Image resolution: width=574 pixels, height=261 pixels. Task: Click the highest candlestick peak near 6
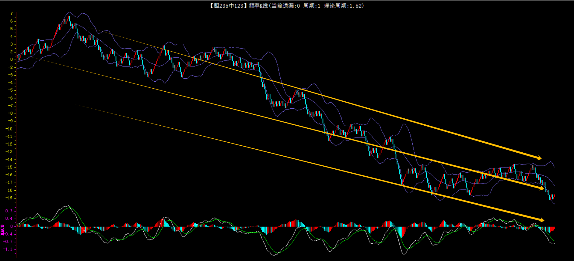tap(69, 18)
